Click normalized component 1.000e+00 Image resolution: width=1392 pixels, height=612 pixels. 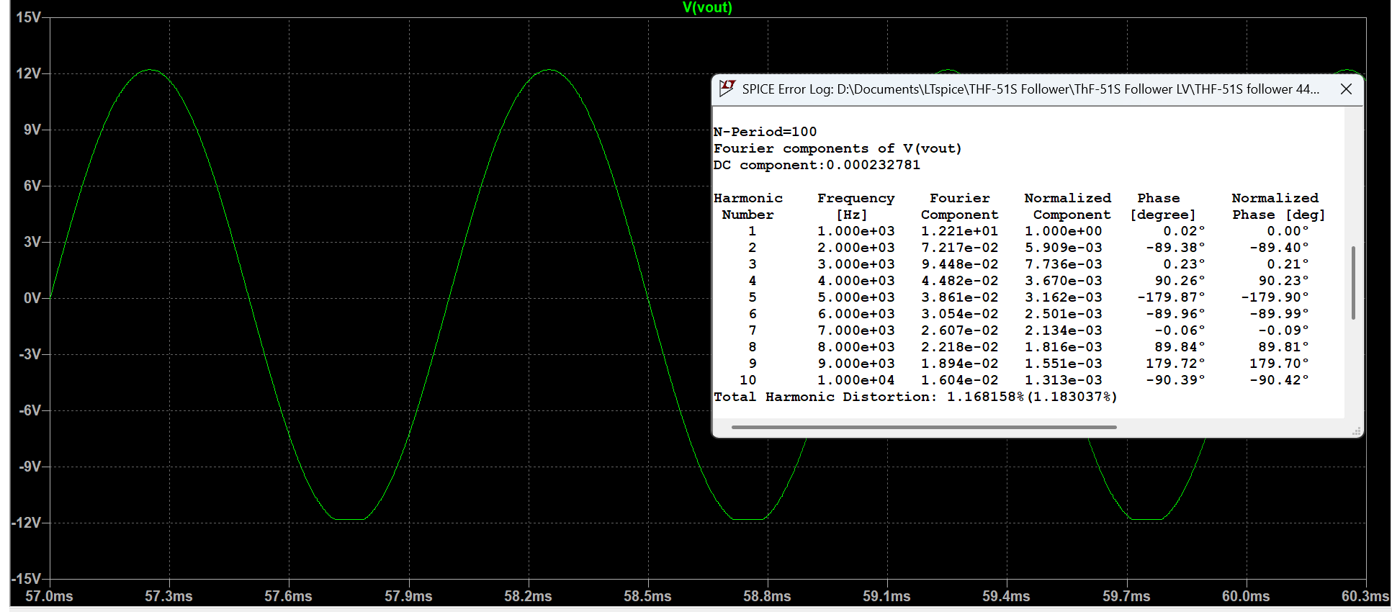pos(1063,231)
